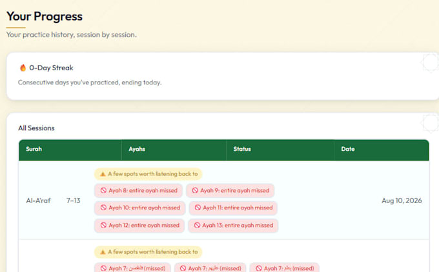Sort by the Status column header

click(x=242, y=149)
